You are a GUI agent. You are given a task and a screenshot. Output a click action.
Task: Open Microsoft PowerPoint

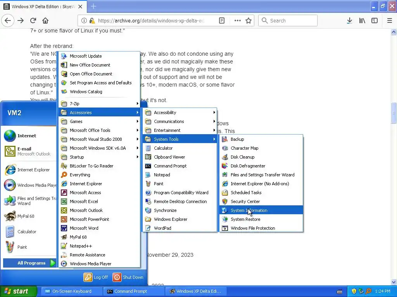click(x=99, y=219)
